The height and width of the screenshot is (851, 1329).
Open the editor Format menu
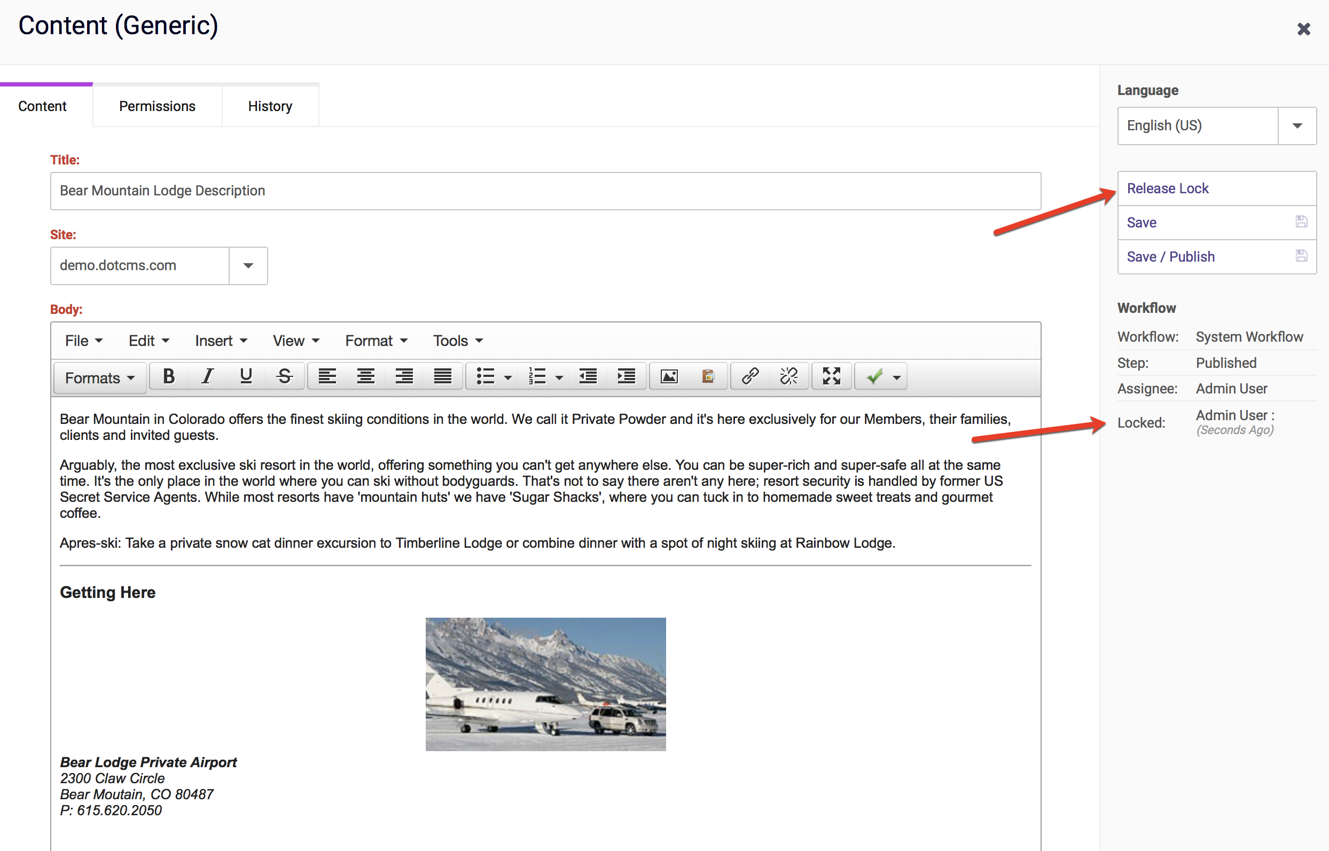(x=377, y=341)
